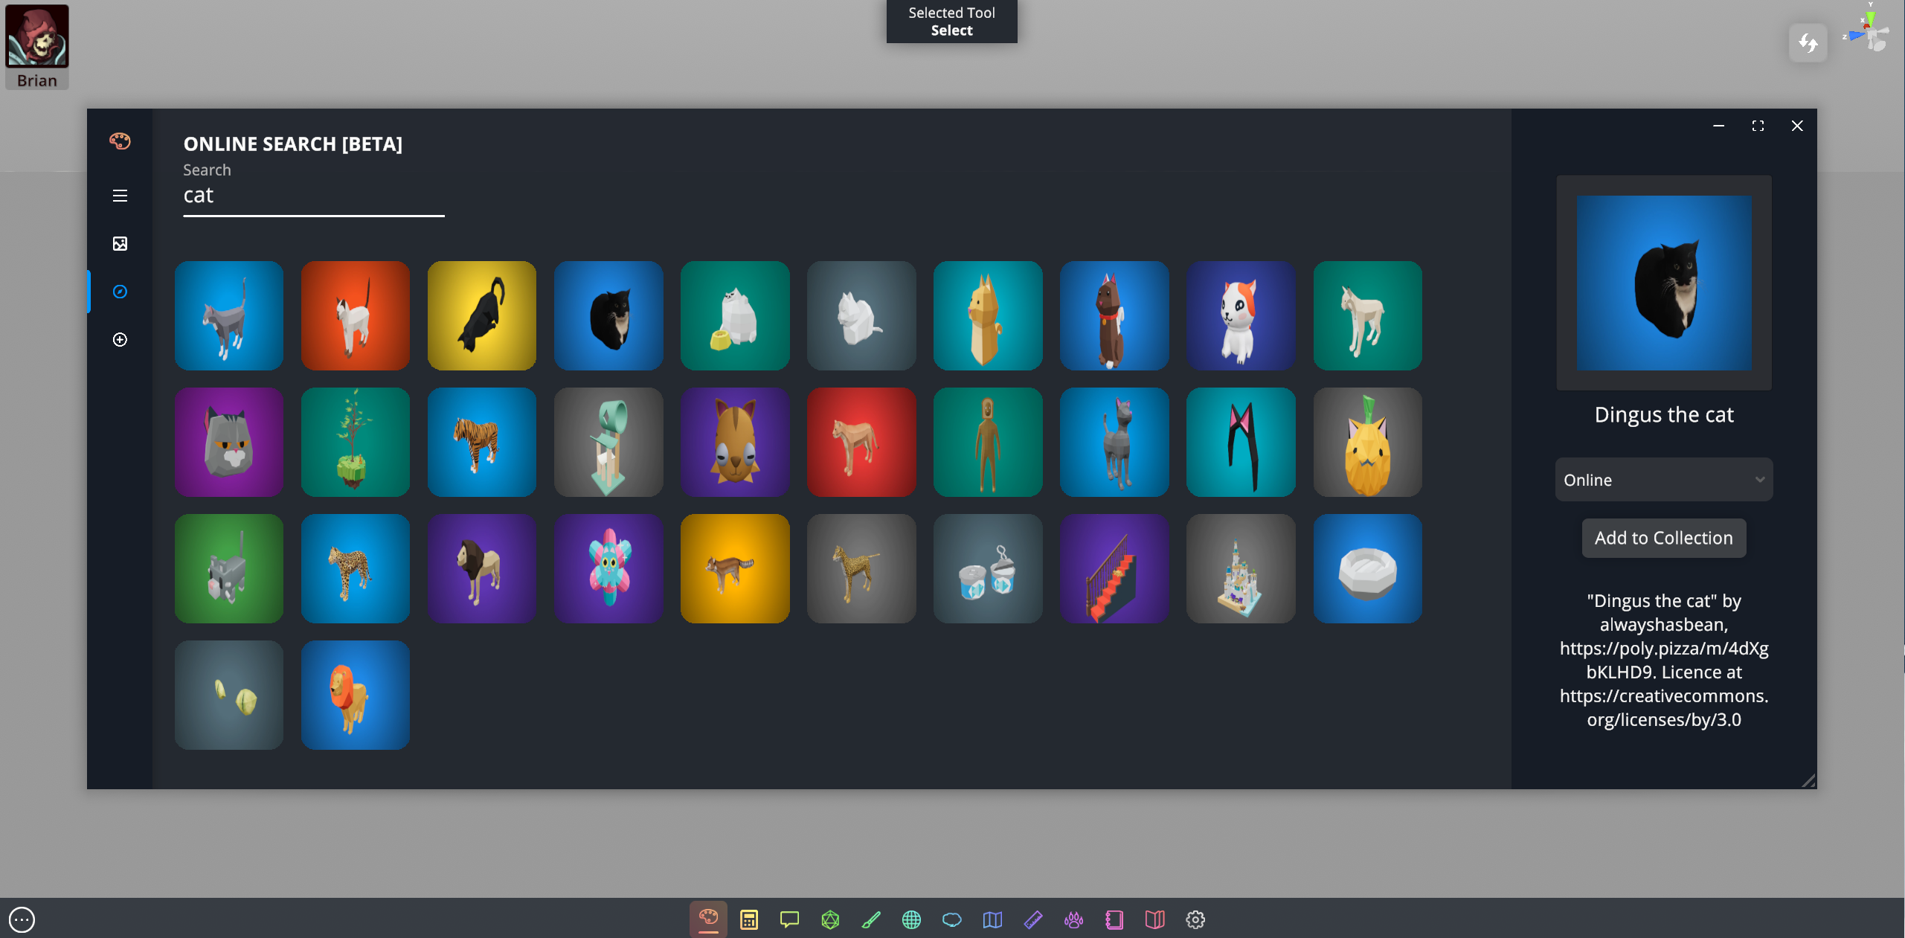Click the circled plus add icon

click(120, 340)
